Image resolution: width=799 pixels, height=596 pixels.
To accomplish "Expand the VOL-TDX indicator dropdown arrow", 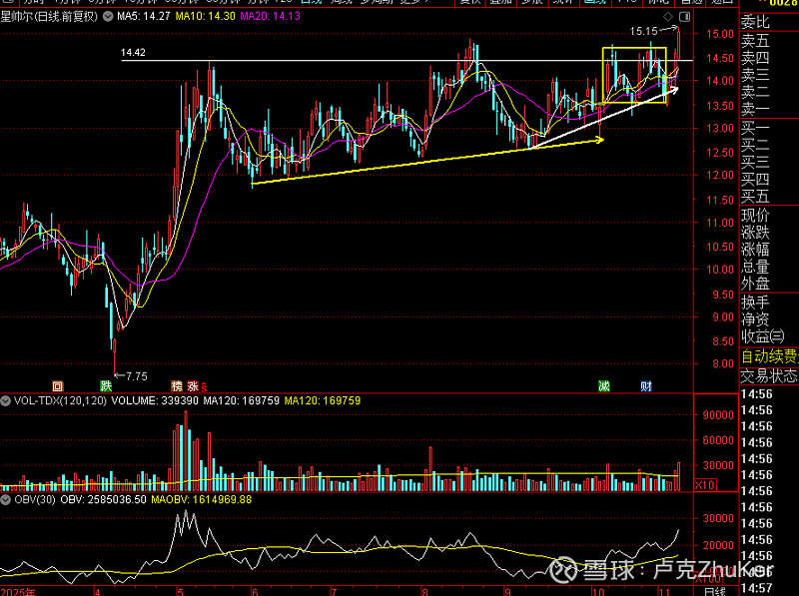I will [6, 401].
